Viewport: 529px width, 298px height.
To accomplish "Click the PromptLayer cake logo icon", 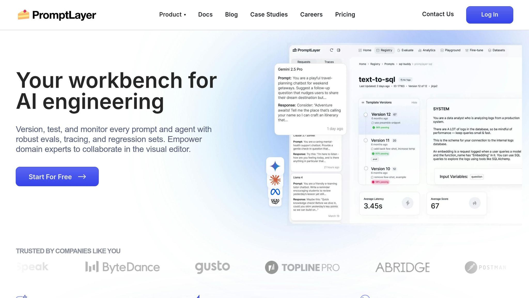I will [x=23, y=15].
